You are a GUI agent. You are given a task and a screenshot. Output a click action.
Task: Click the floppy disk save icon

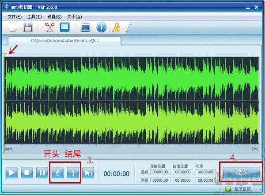28,27
